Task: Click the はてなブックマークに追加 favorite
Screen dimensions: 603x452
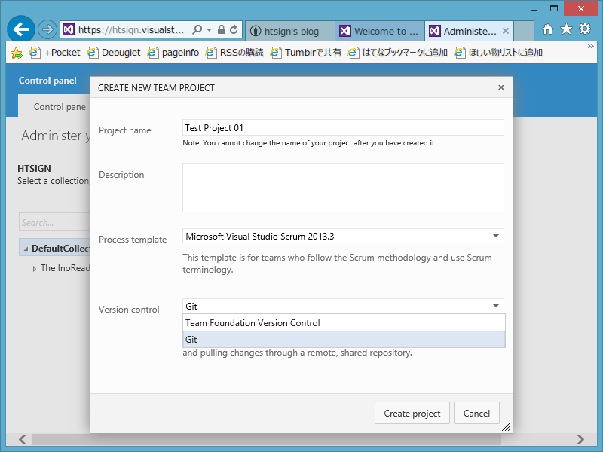Action: tap(398, 53)
